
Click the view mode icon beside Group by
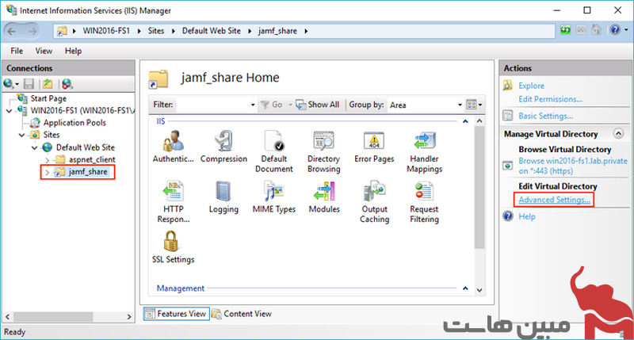pyautogui.click(x=472, y=105)
